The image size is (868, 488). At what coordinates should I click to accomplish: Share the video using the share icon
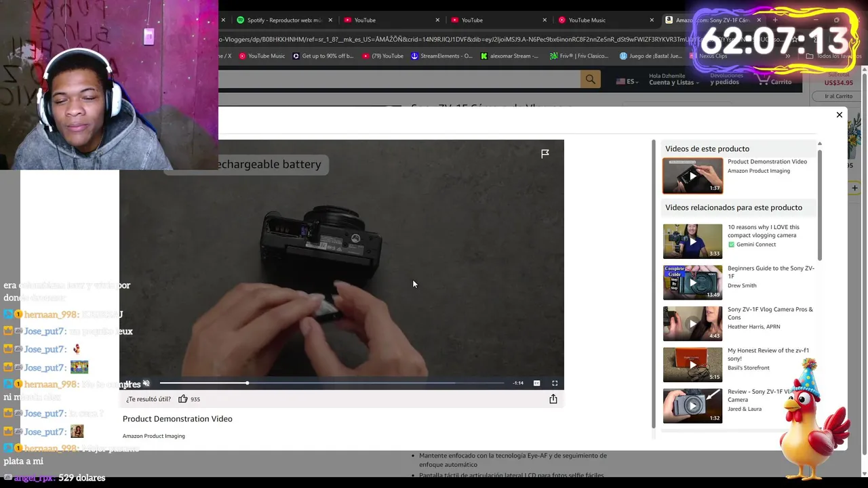tap(553, 399)
